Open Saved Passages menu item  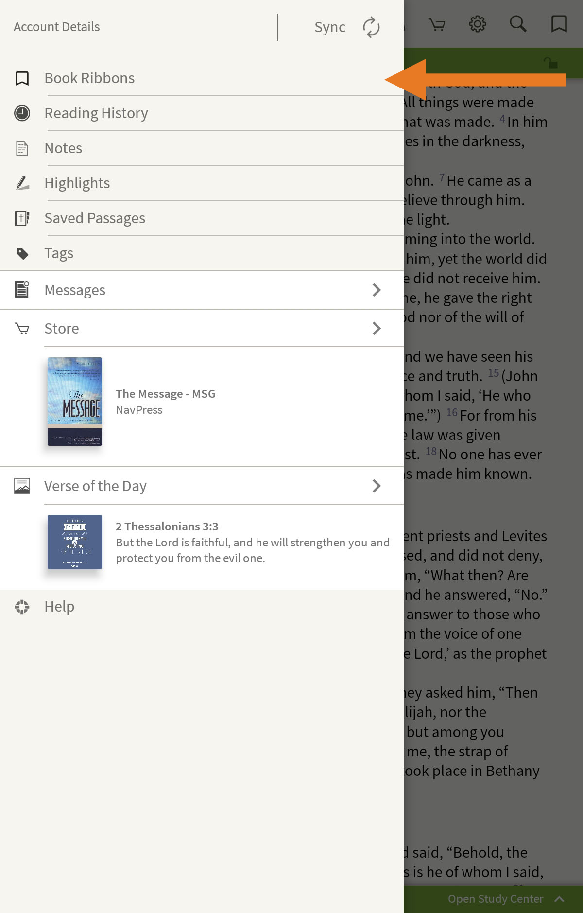95,218
